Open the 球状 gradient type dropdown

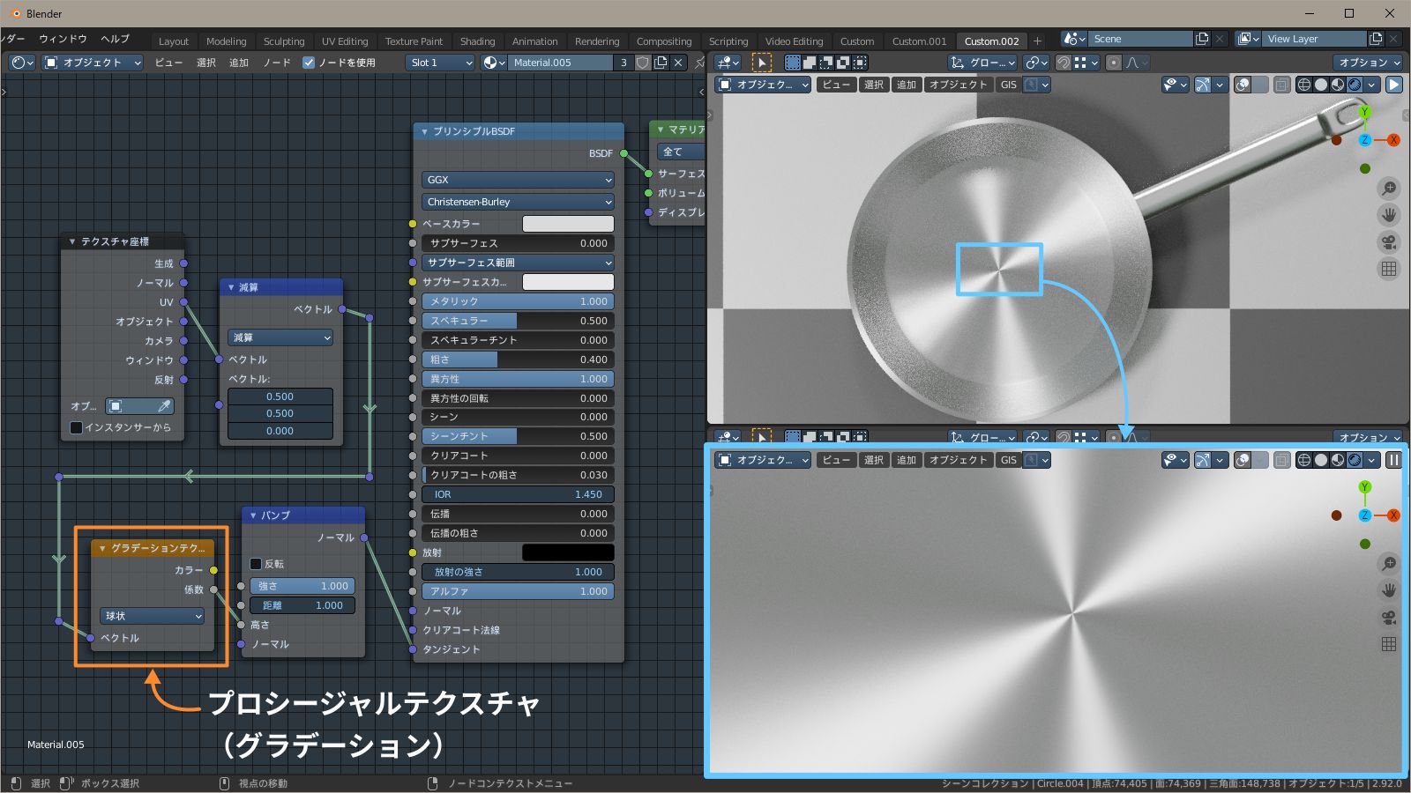click(150, 616)
